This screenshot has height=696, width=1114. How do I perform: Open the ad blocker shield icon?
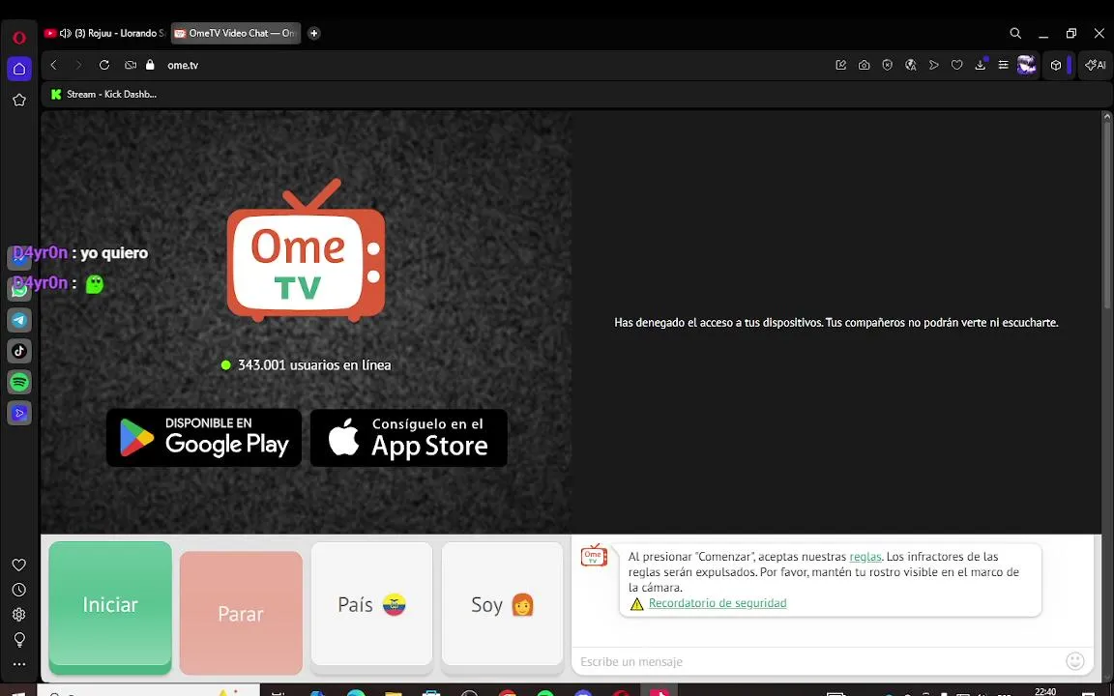pos(888,65)
